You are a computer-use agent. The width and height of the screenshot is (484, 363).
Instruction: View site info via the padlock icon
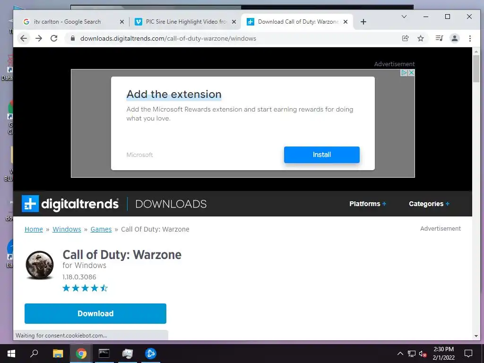(73, 38)
